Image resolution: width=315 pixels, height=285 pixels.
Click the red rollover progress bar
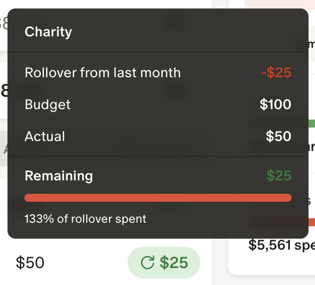tap(158, 198)
